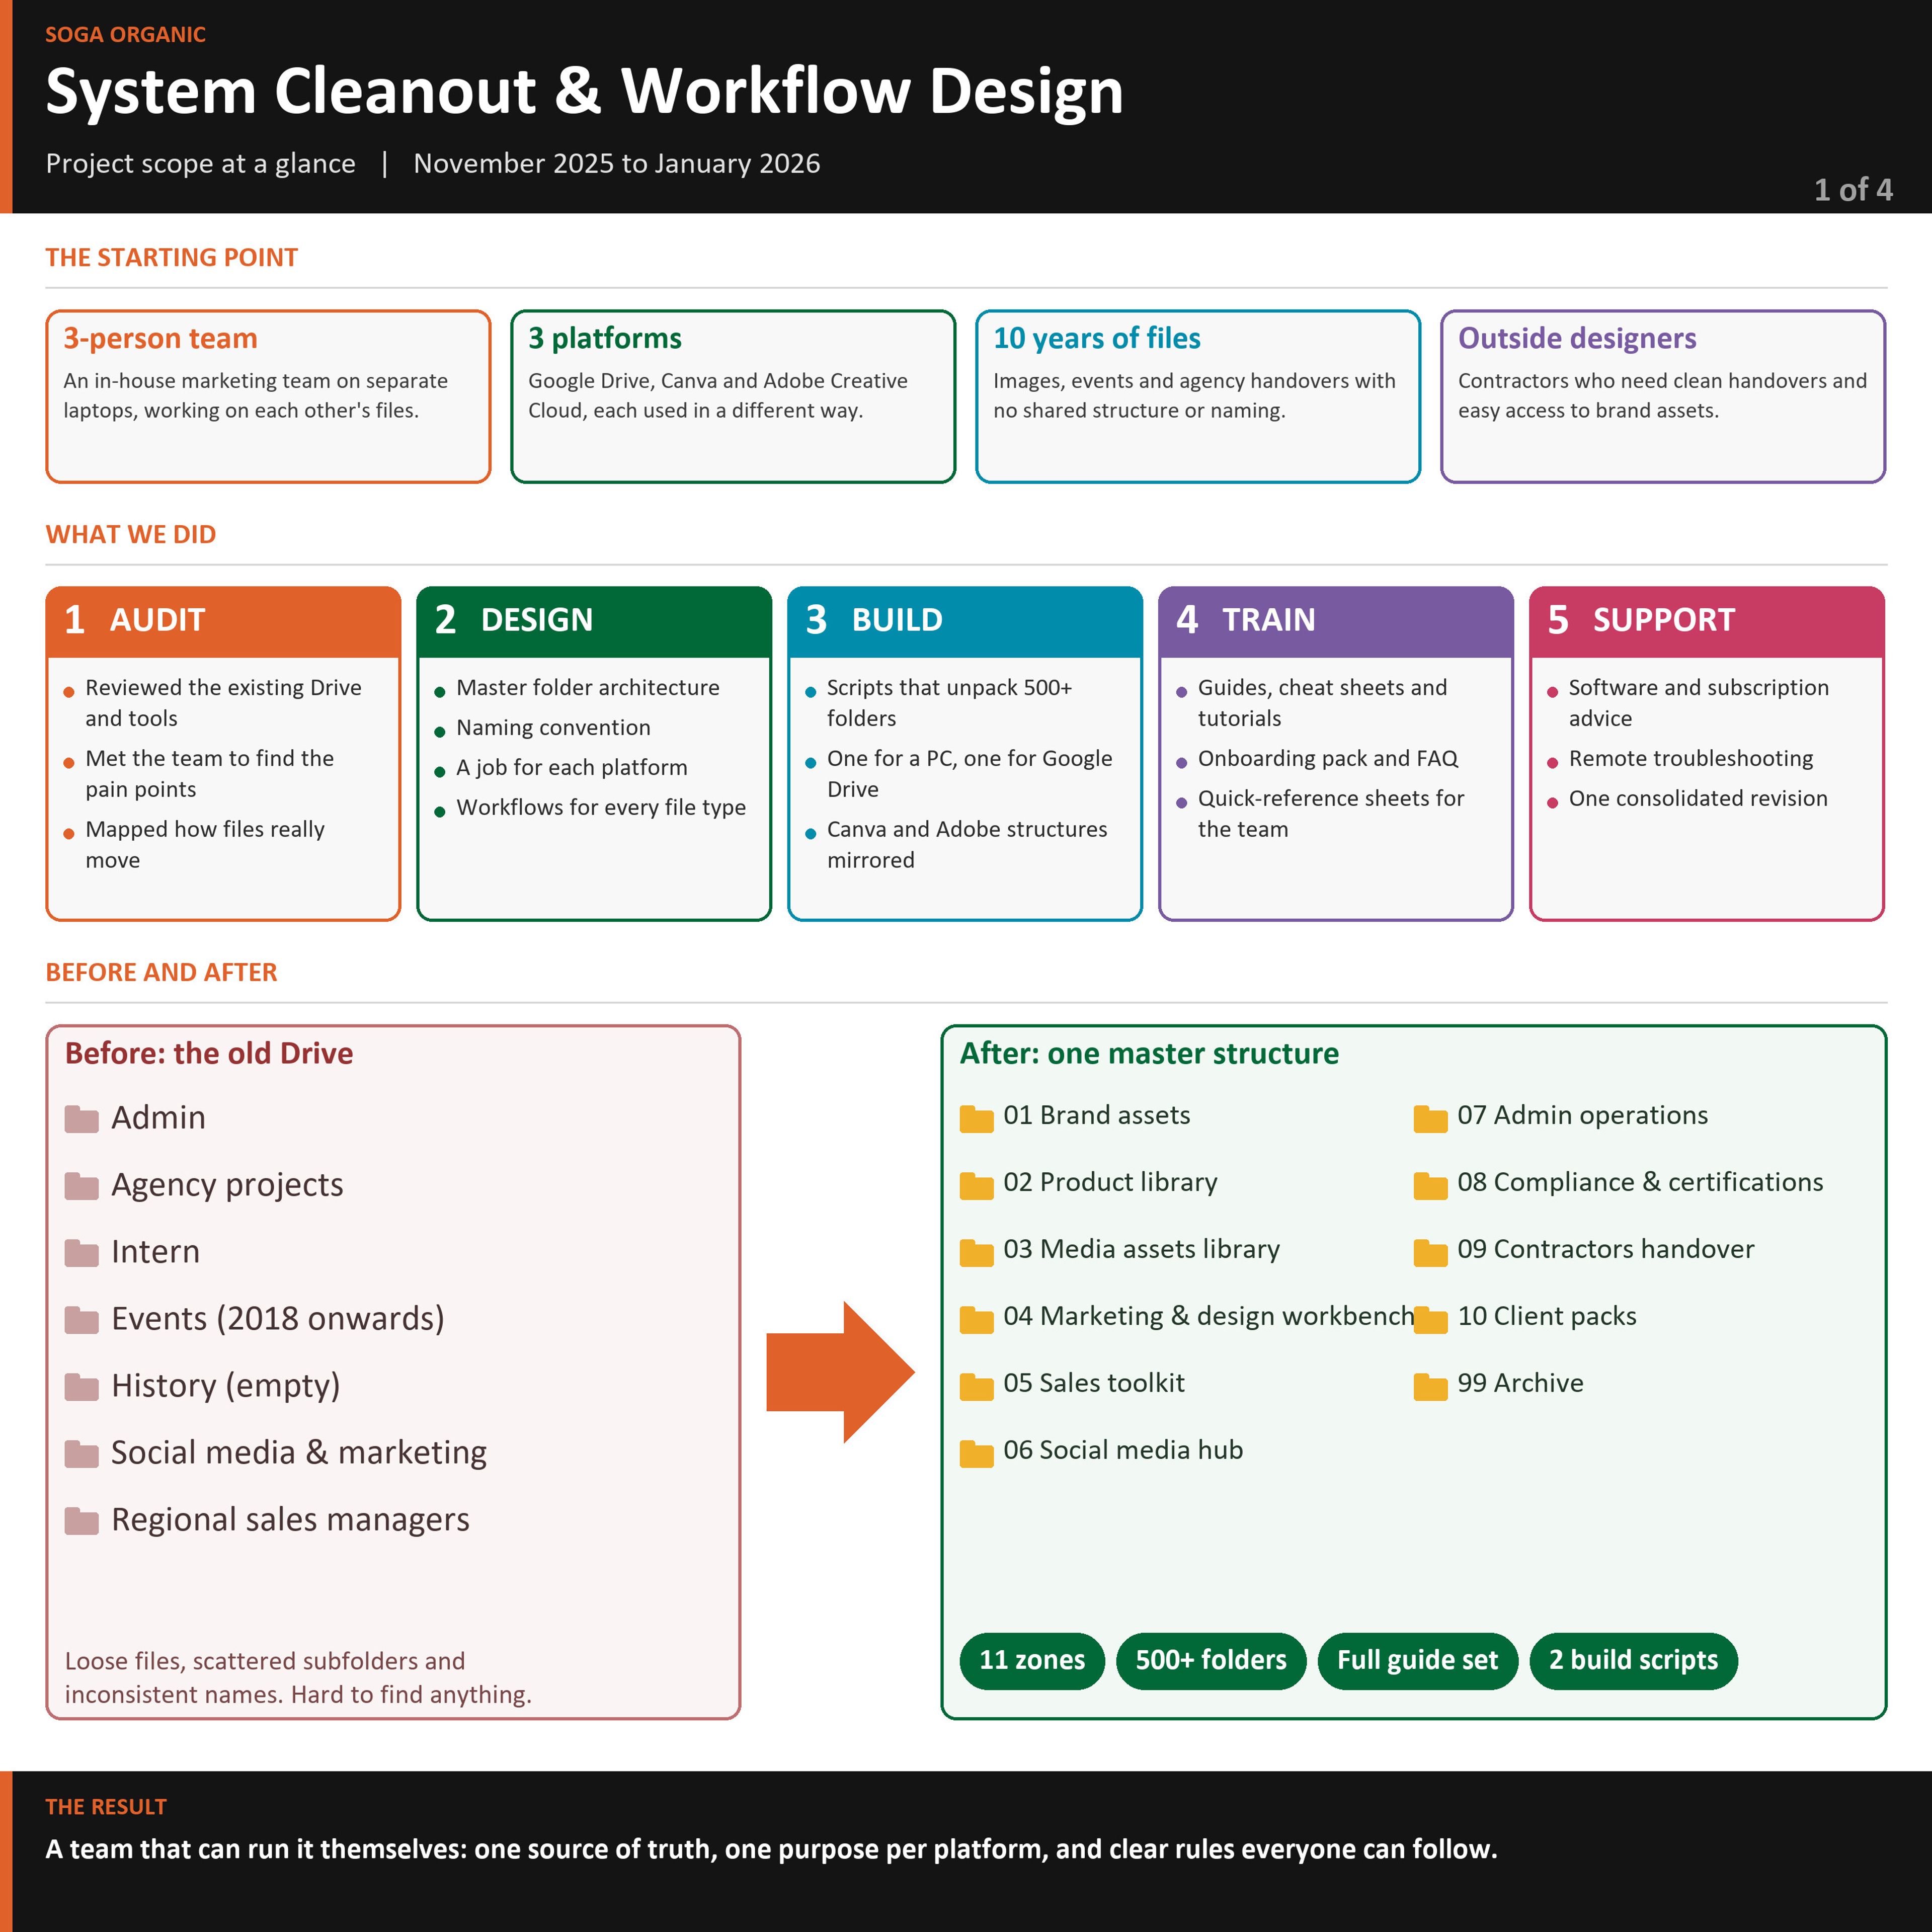Click the yellow folder icon for 05 Sales toolkit
Image resolution: width=1932 pixels, height=1932 pixels.
[976, 1386]
